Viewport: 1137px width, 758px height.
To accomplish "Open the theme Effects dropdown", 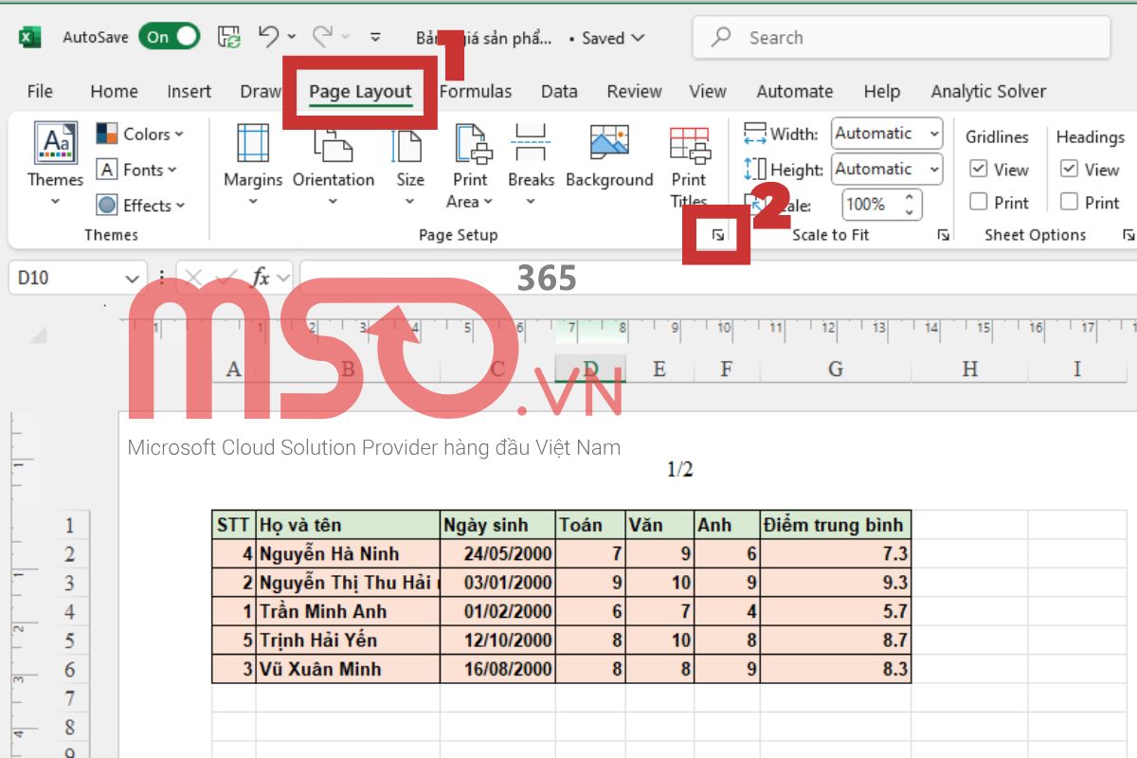I will pos(142,206).
